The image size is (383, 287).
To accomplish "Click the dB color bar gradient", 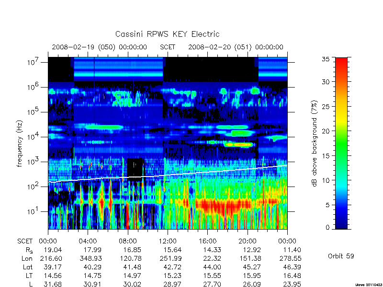I will 341,143.
